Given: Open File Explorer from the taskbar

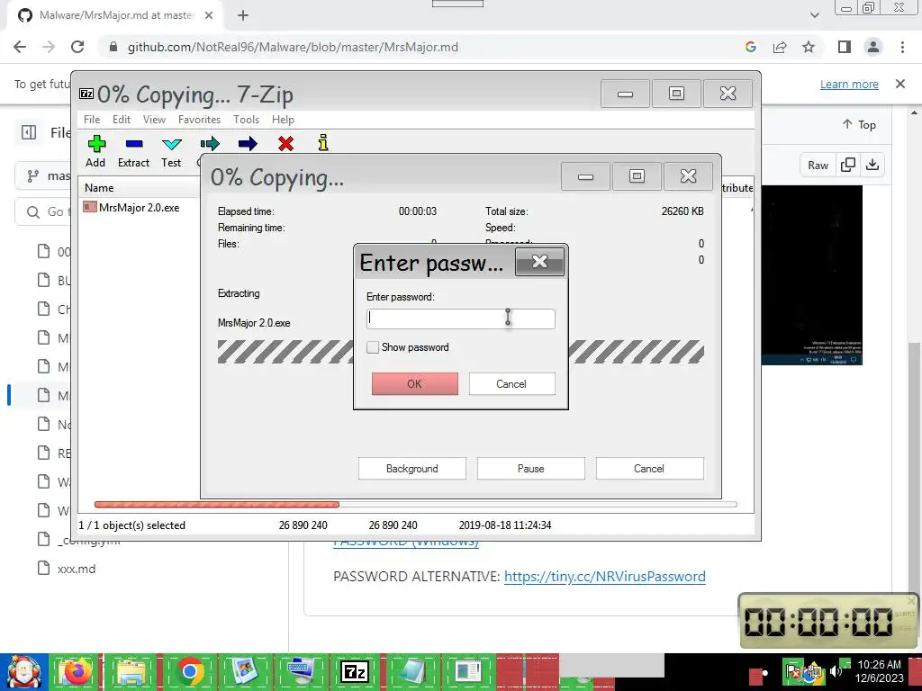Looking at the screenshot, I should (x=131, y=672).
